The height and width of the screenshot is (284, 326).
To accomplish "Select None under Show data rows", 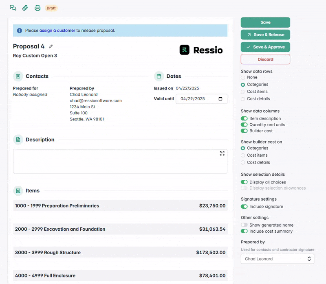I will [243, 77].
